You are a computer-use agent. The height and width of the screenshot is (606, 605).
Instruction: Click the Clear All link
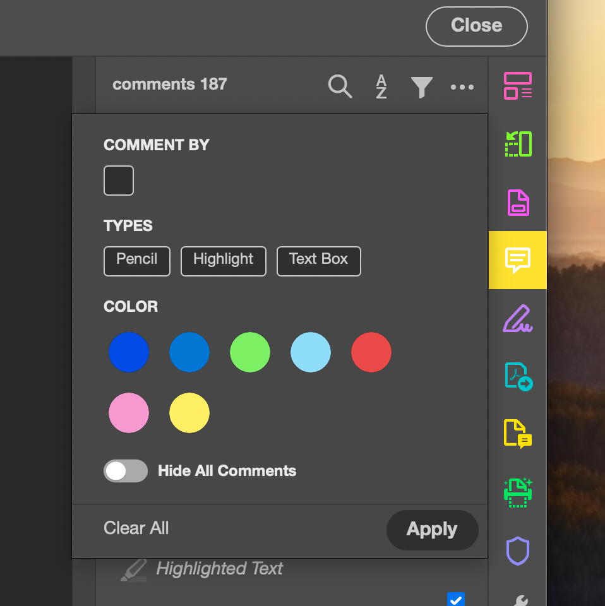coord(136,528)
